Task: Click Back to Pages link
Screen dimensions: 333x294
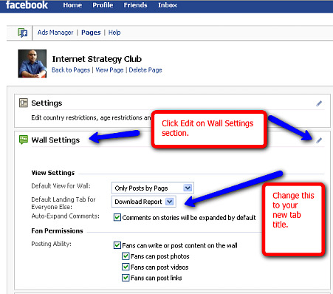Action: 71,70
